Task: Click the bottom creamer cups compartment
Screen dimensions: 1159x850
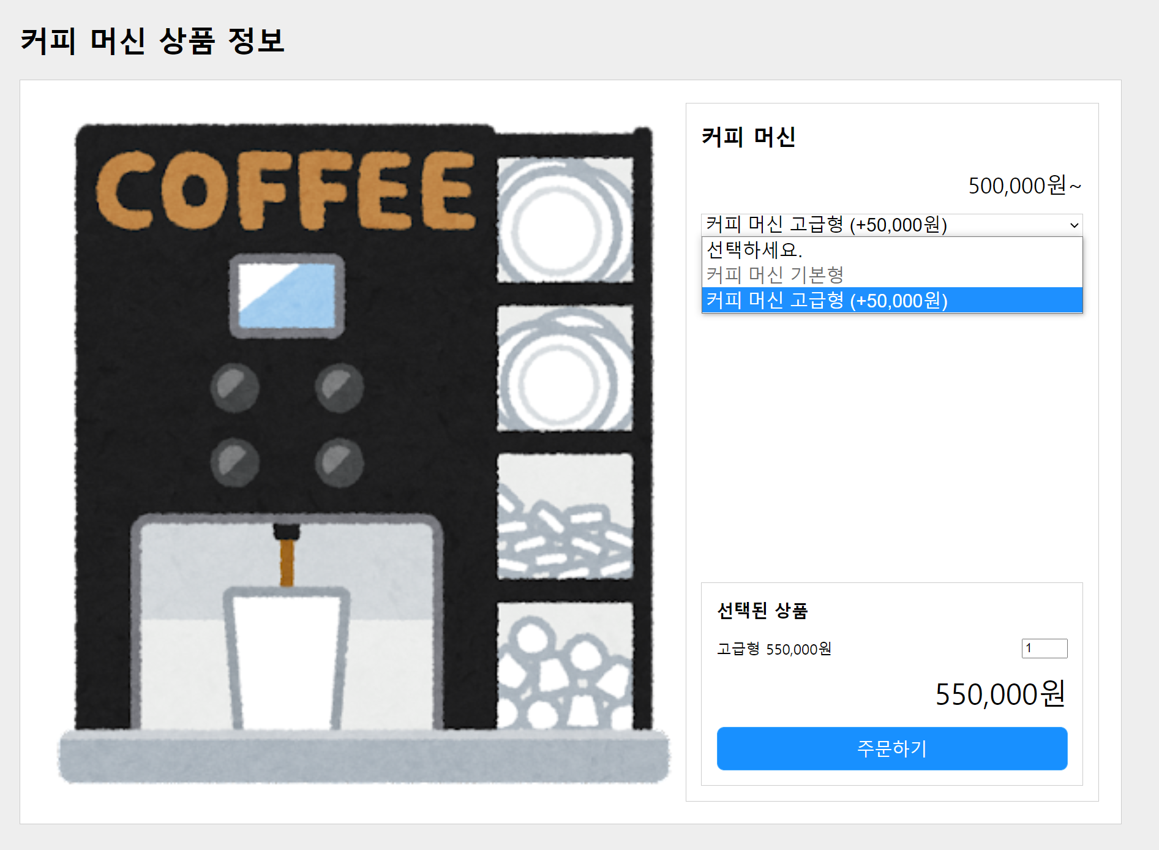Action: click(x=564, y=665)
